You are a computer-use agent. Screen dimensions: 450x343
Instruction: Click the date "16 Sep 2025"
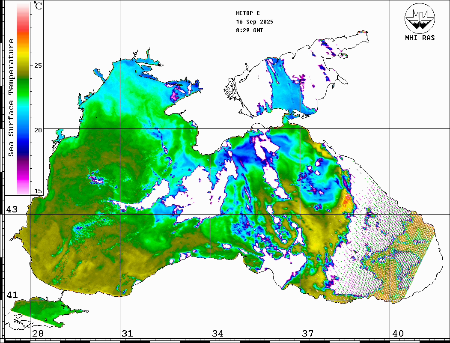pyautogui.click(x=255, y=22)
